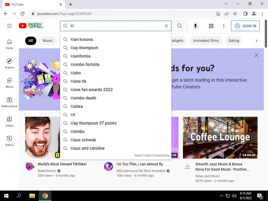Image resolution: width=268 pixels, height=201 pixels.
Task: Open MSA channel avatar
Action: (x=109, y=166)
